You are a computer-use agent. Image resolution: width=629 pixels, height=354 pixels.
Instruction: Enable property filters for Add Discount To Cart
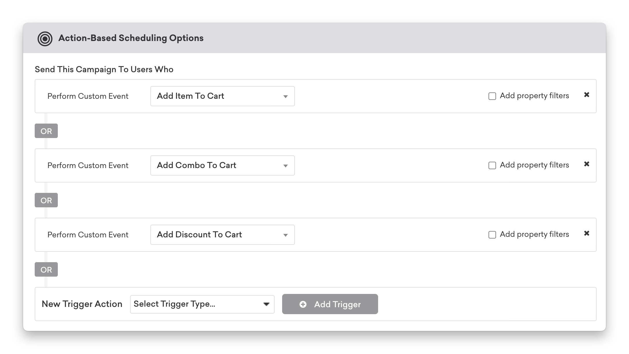[492, 235]
